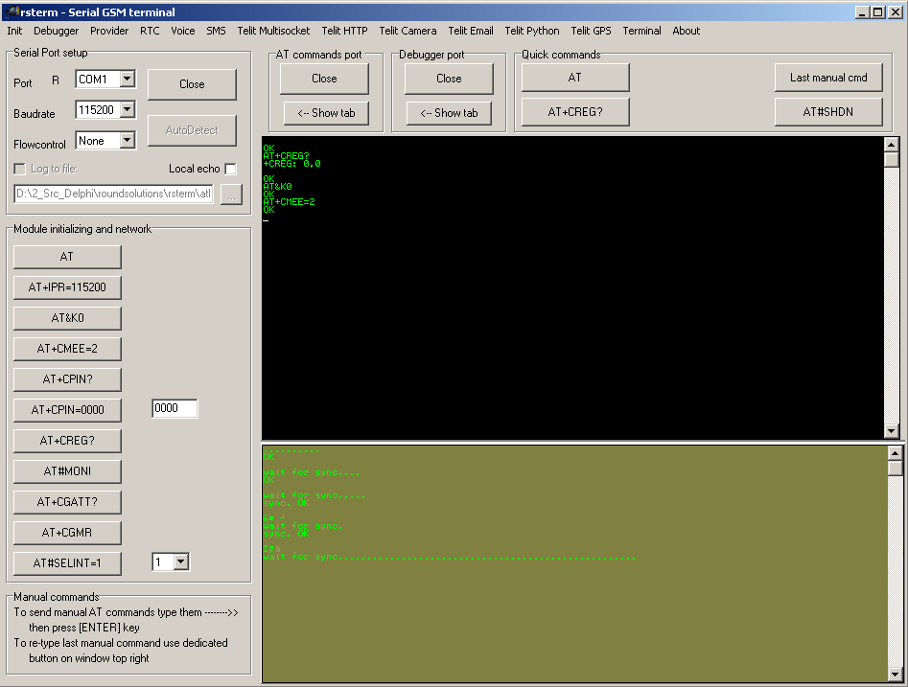This screenshot has width=908, height=687.
Task: Click the '+CREG: 0,0' terminal response line
Action: [291, 164]
